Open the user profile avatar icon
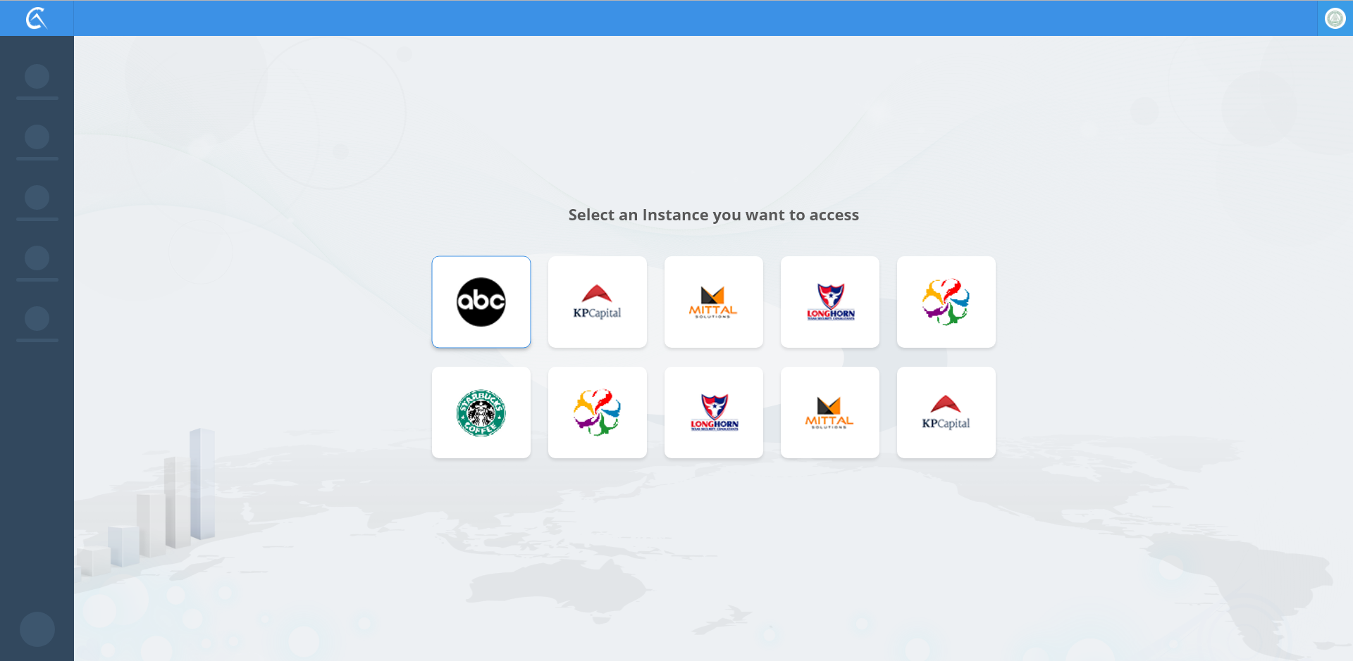Viewport: 1353px width, 661px height. point(1335,18)
